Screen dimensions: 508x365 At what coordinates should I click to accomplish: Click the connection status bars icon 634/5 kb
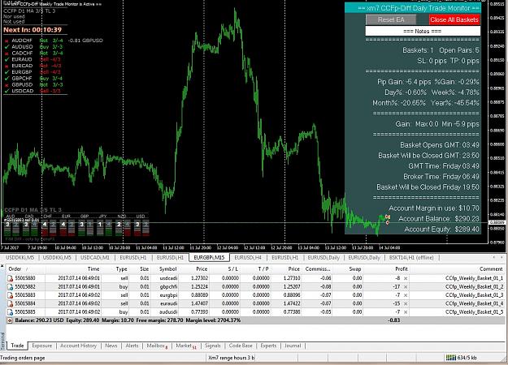(450, 358)
